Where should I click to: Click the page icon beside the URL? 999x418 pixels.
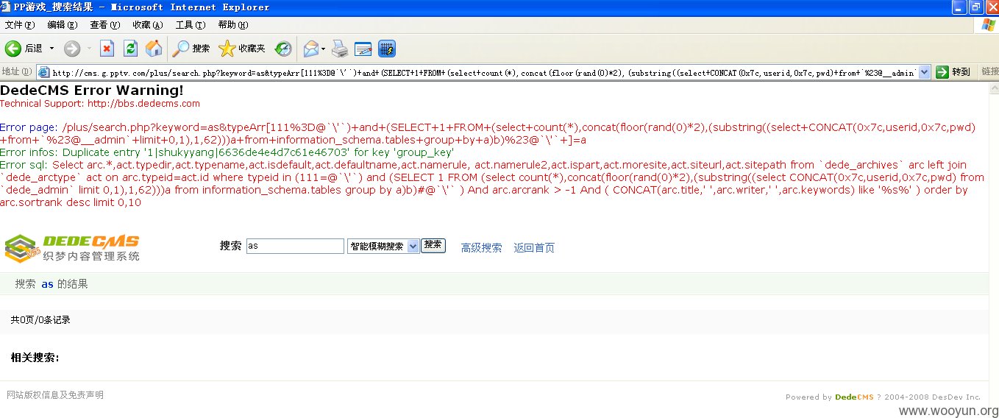(x=43, y=72)
